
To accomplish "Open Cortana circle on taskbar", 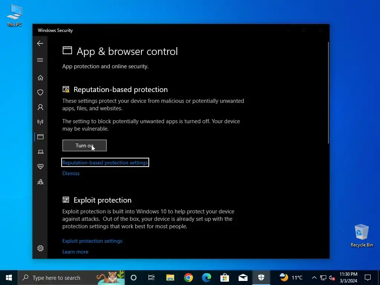I will pos(134,278).
